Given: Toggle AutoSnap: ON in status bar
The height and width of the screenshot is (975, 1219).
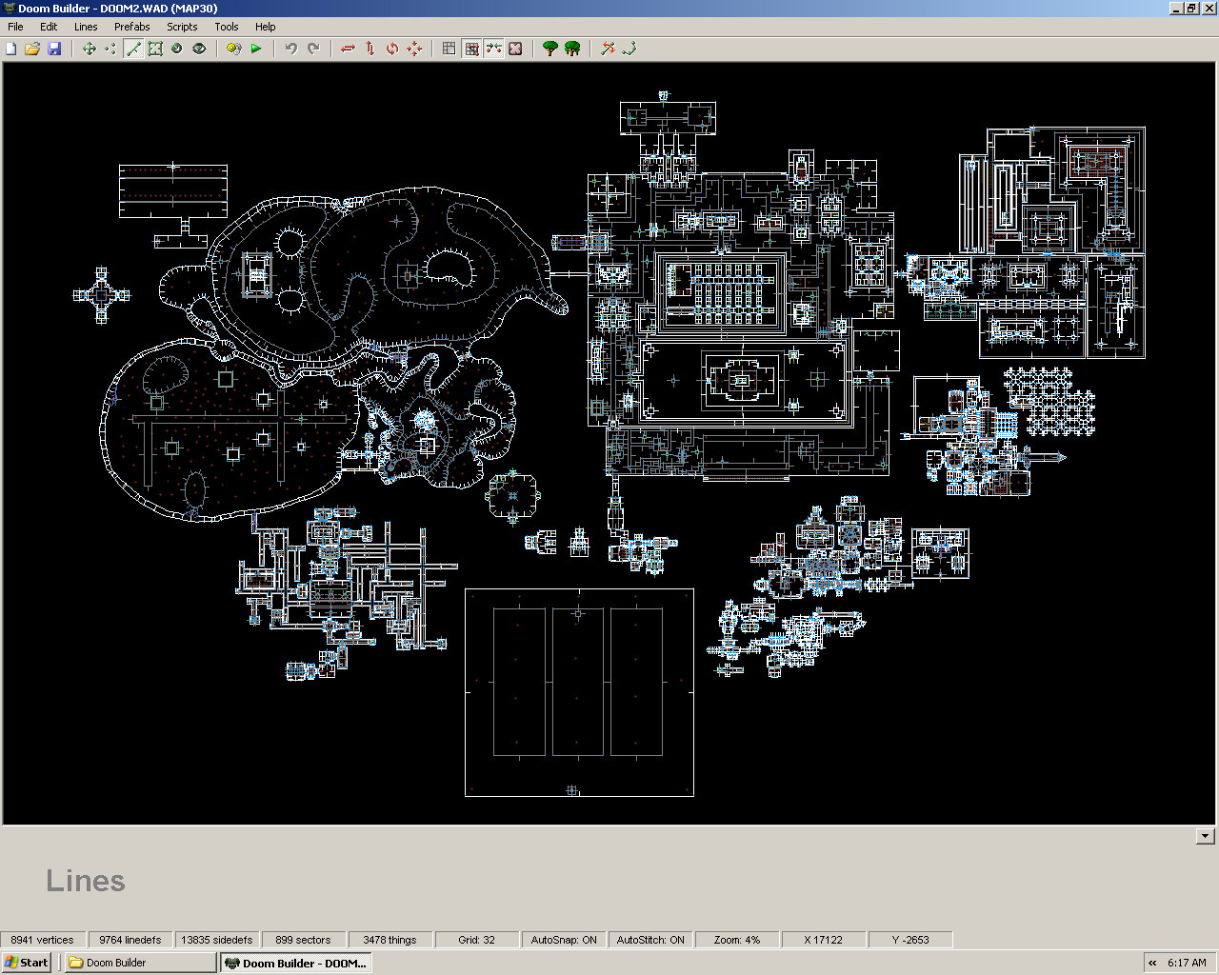Looking at the screenshot, I should [x=564, y=940].
